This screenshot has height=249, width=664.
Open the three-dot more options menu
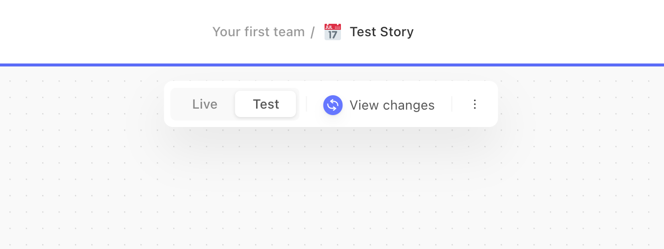click(475, 104)
